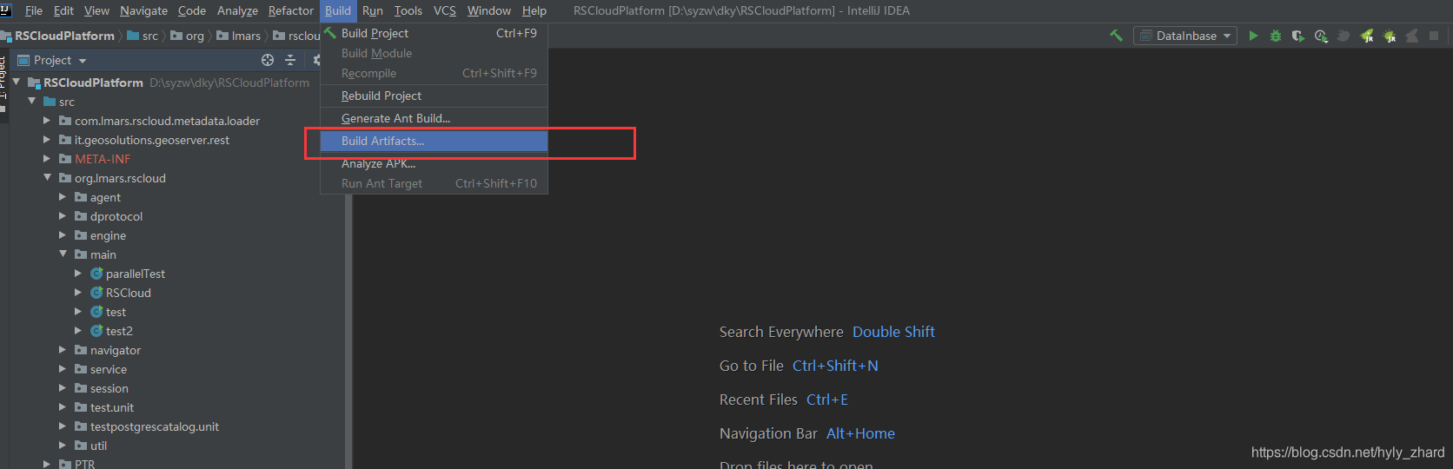Screen dimensions: 1453x469
Task: Open Project panel settings gear icon
Action: click(x=316, y=60)
